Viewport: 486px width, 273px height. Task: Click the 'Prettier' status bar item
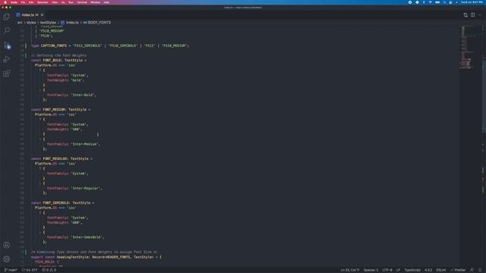458,270
